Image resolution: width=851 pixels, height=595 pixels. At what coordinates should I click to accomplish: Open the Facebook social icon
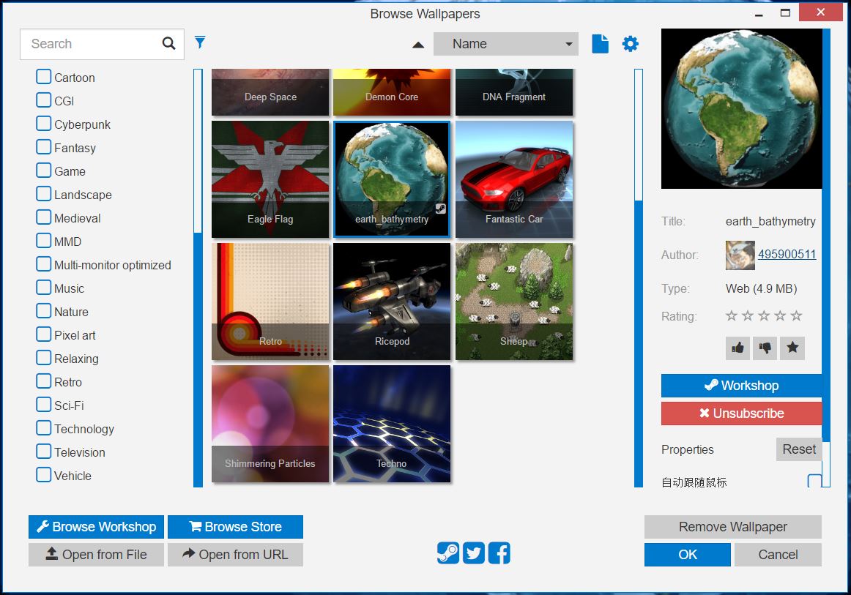click(499, 553)
